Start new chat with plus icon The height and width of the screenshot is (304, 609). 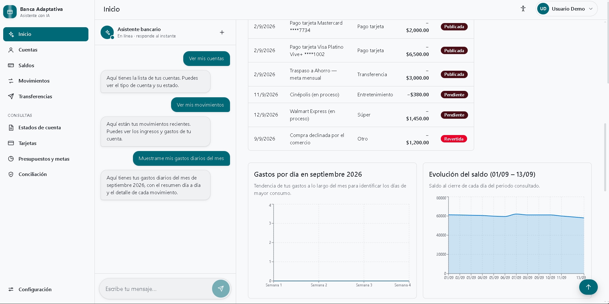pyautogui.click(x=222, y=32)
